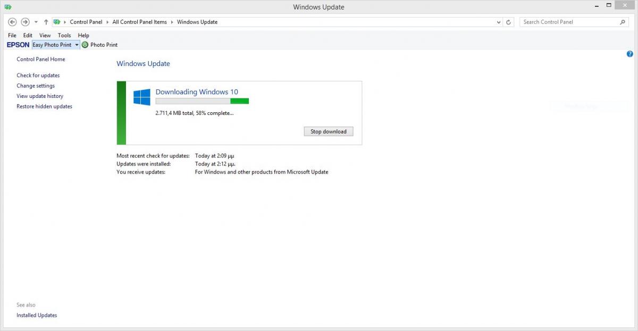
Task: Click the Microsoft Update products text
Action: pyautogui.click(x=262, y=172)
